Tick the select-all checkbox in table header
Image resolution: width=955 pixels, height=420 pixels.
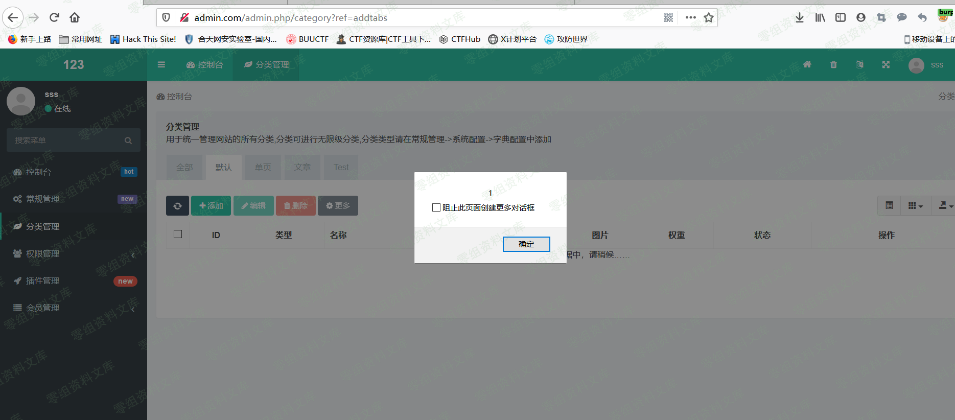point(178,234)
